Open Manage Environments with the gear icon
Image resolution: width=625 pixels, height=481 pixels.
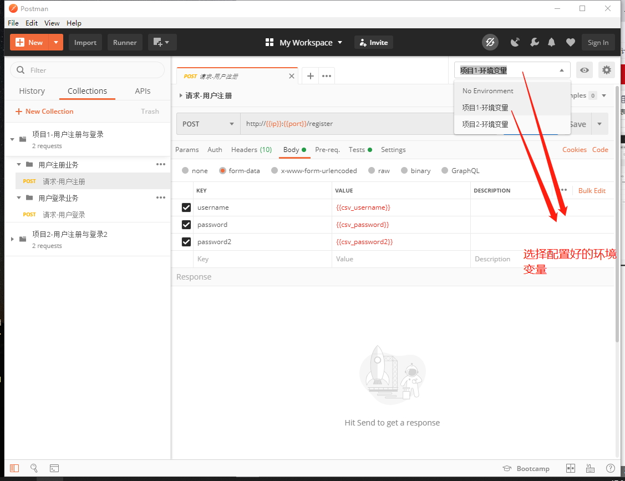(x=606, y=70)
